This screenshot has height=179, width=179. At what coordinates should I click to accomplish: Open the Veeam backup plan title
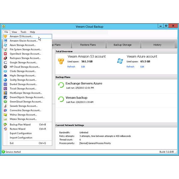point(77,98)
